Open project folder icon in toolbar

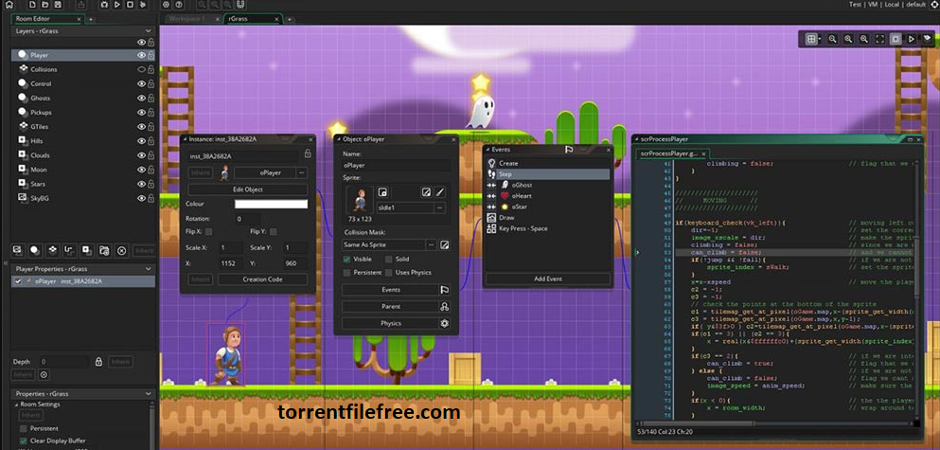point(44,5)
